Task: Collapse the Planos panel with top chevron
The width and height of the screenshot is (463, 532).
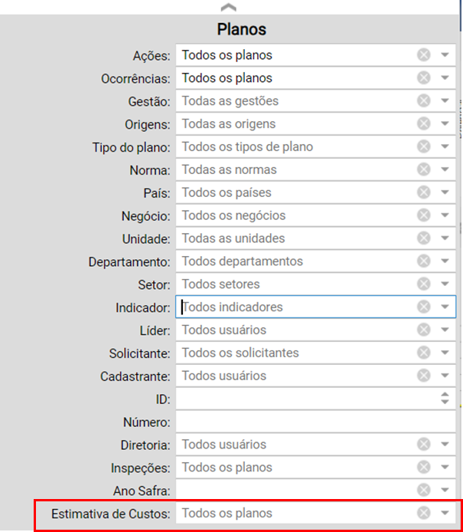Action: (229, 7)
